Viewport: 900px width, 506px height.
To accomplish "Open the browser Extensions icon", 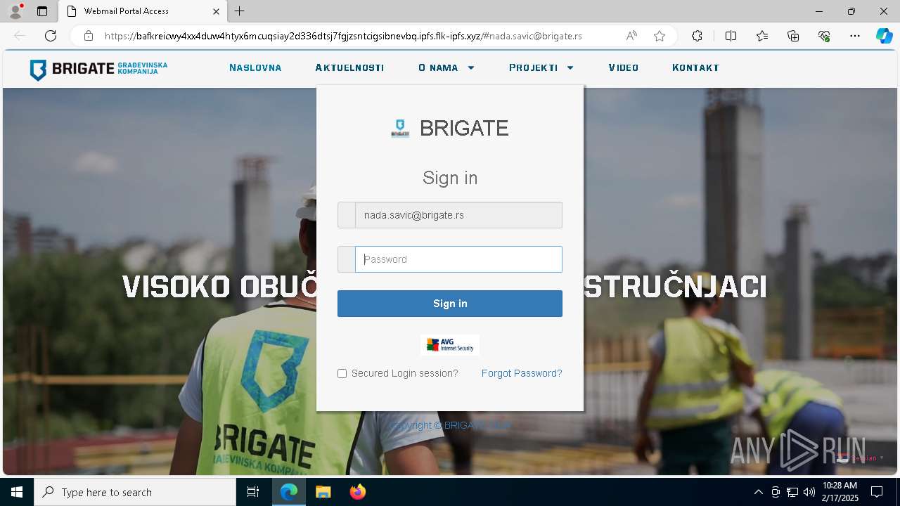I will pos(697,36).
